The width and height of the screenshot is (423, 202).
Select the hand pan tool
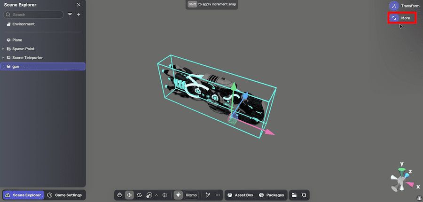(120, 195)
